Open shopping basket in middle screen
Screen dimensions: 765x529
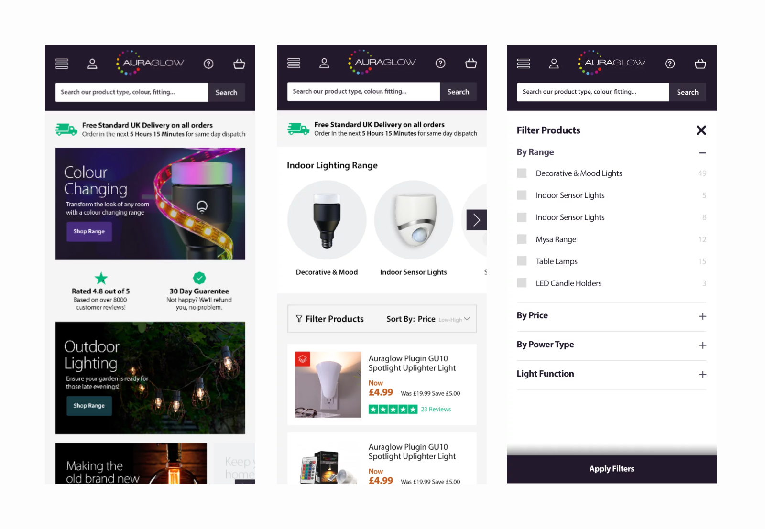click(x=471, y=63)
